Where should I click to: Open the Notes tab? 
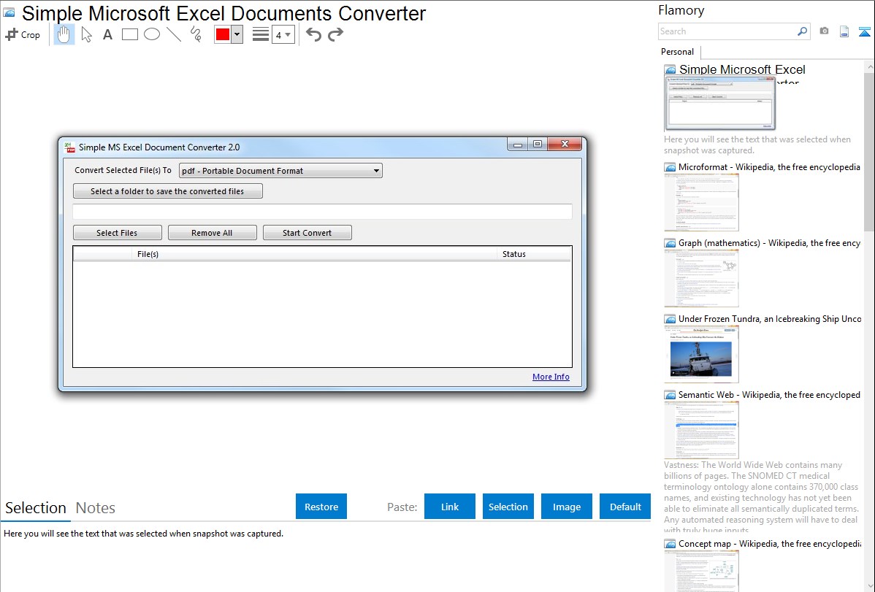[96, 508]
